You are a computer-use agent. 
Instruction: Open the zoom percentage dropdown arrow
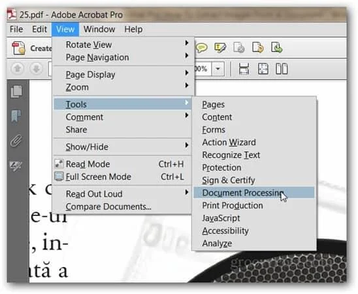[218, 69]
